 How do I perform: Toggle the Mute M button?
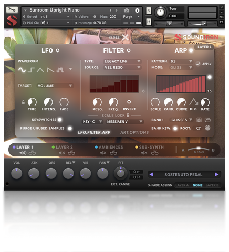pyautogui.click(x=149, y=22)
